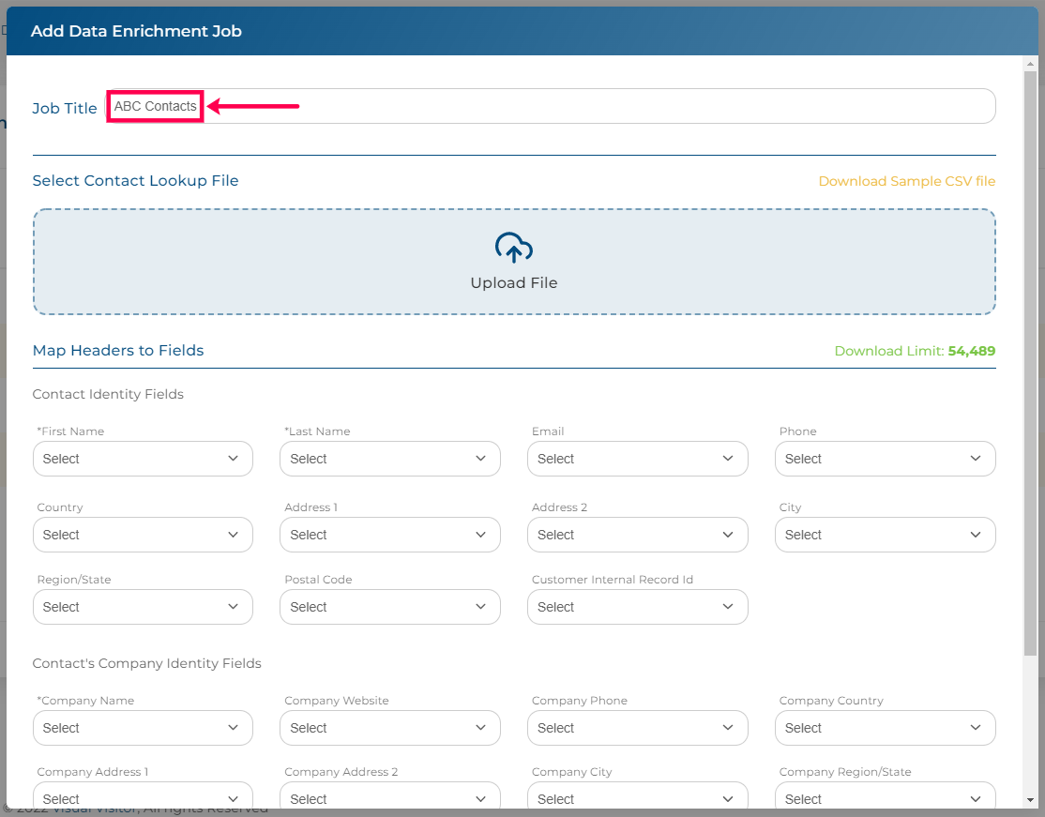Expand the Company Website dropdown
1045x817 pixels.
(390, 728)
